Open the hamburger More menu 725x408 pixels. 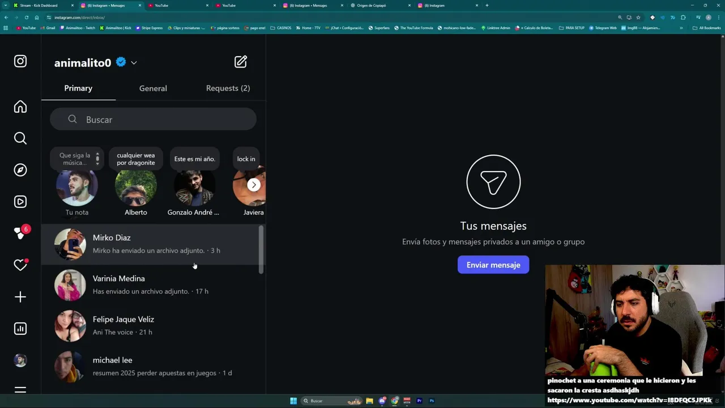click(x=20, y=390)
